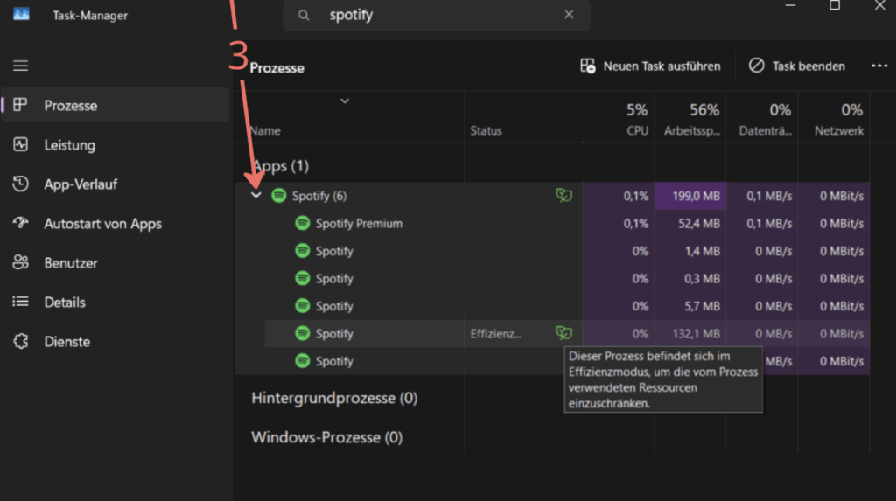Select the Spotify process using 5,7 MB
Screen dimensions: 896x501
(553, 306)
